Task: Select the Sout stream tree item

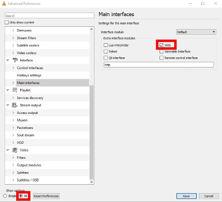Action: [x=26, y=135]
